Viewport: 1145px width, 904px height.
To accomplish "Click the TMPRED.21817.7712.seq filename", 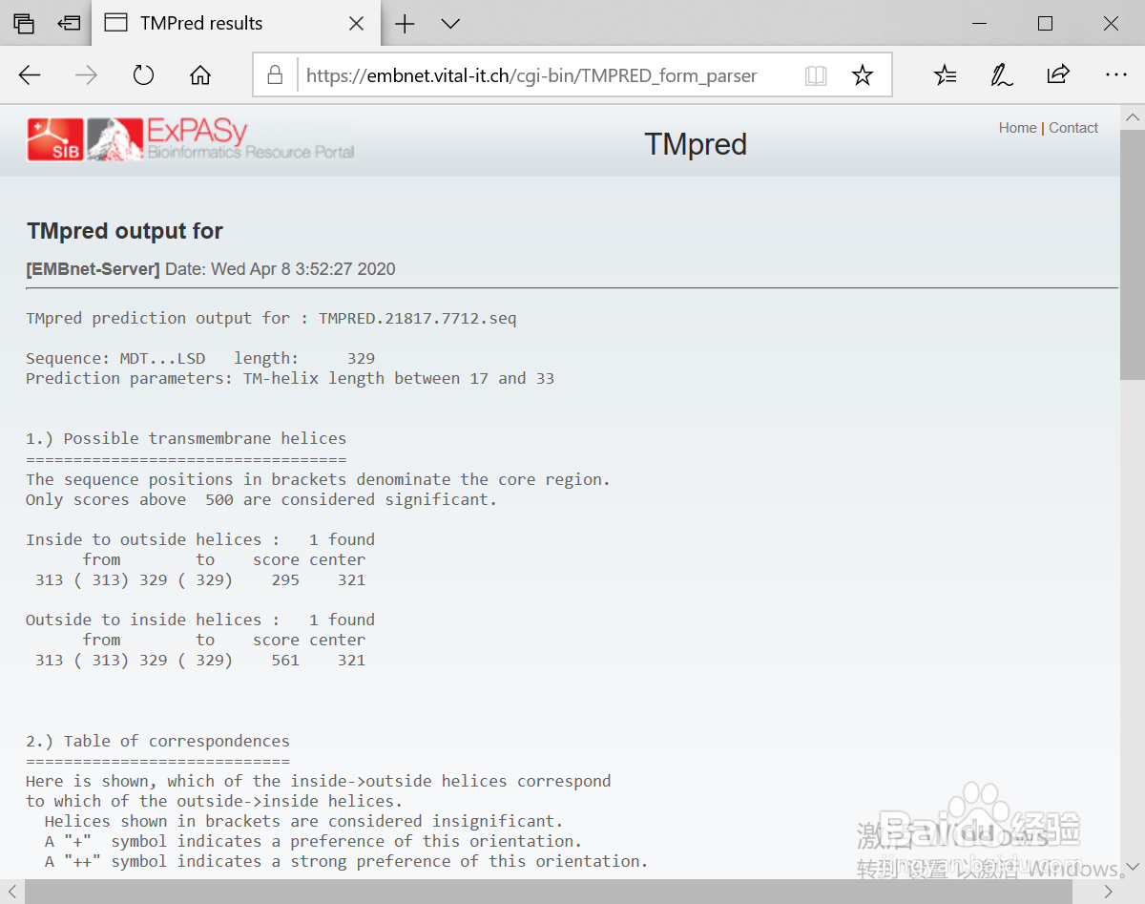I will coord(417,318).
